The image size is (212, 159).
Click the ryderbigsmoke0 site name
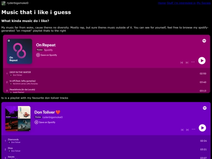click(x=18, y=3)
